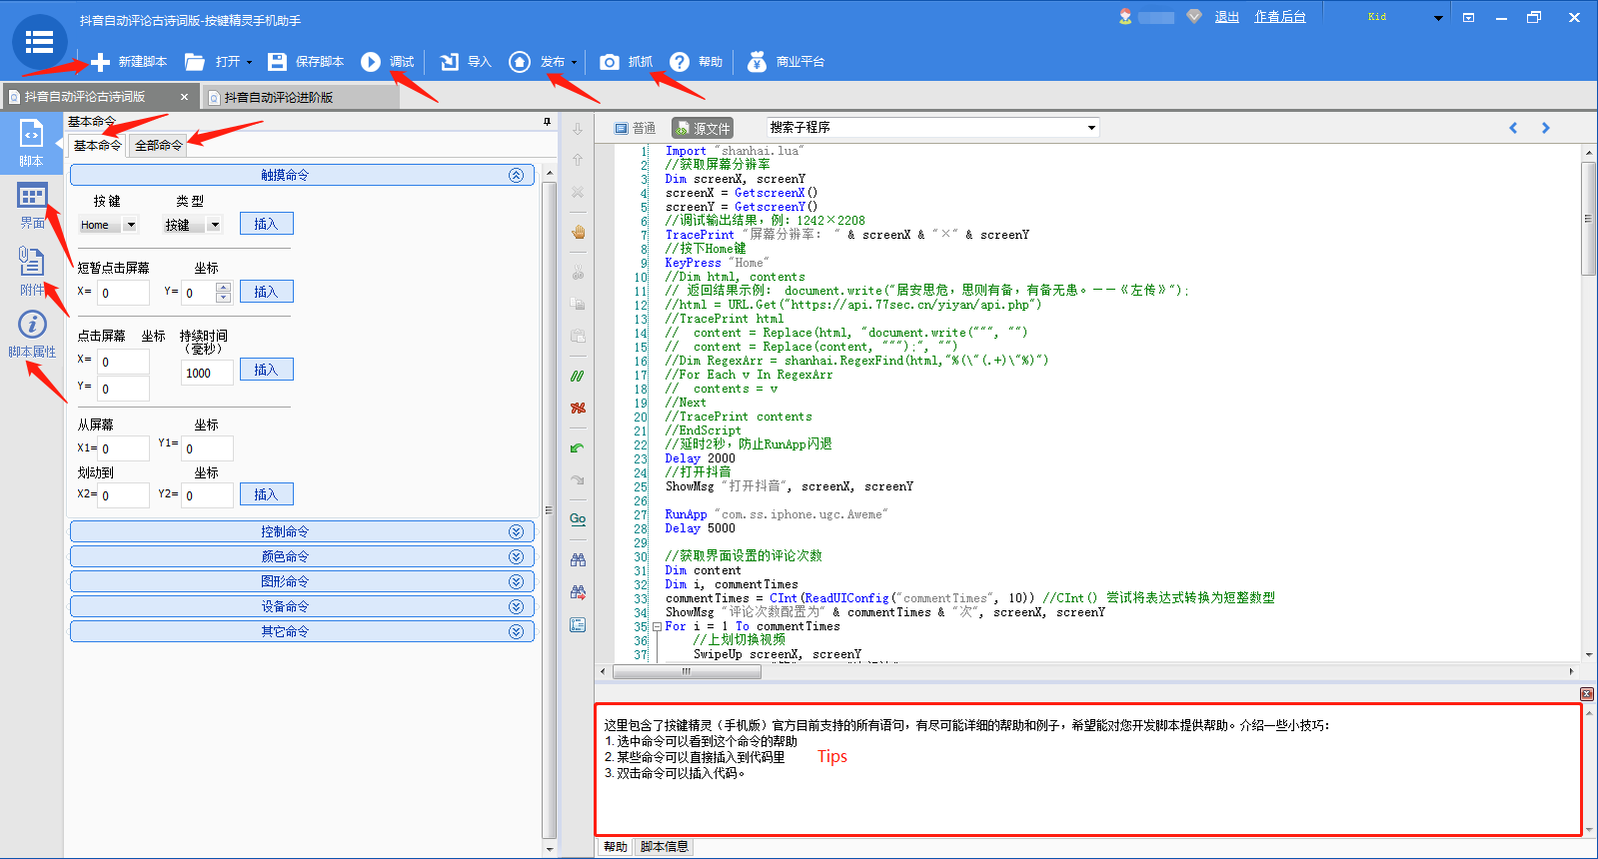Click the binoculars find icon in editor toolbar
Screen dimensions: 1598x859
point(578,559)
